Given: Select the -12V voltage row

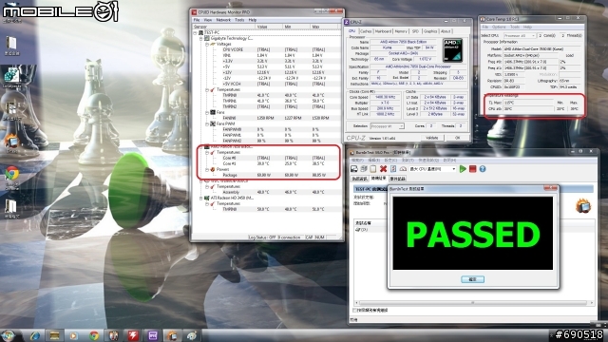Looking at the screenshot, I should [268, 78].
